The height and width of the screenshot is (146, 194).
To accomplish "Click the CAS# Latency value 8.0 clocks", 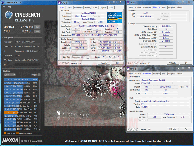I will (x=166, y=32).
